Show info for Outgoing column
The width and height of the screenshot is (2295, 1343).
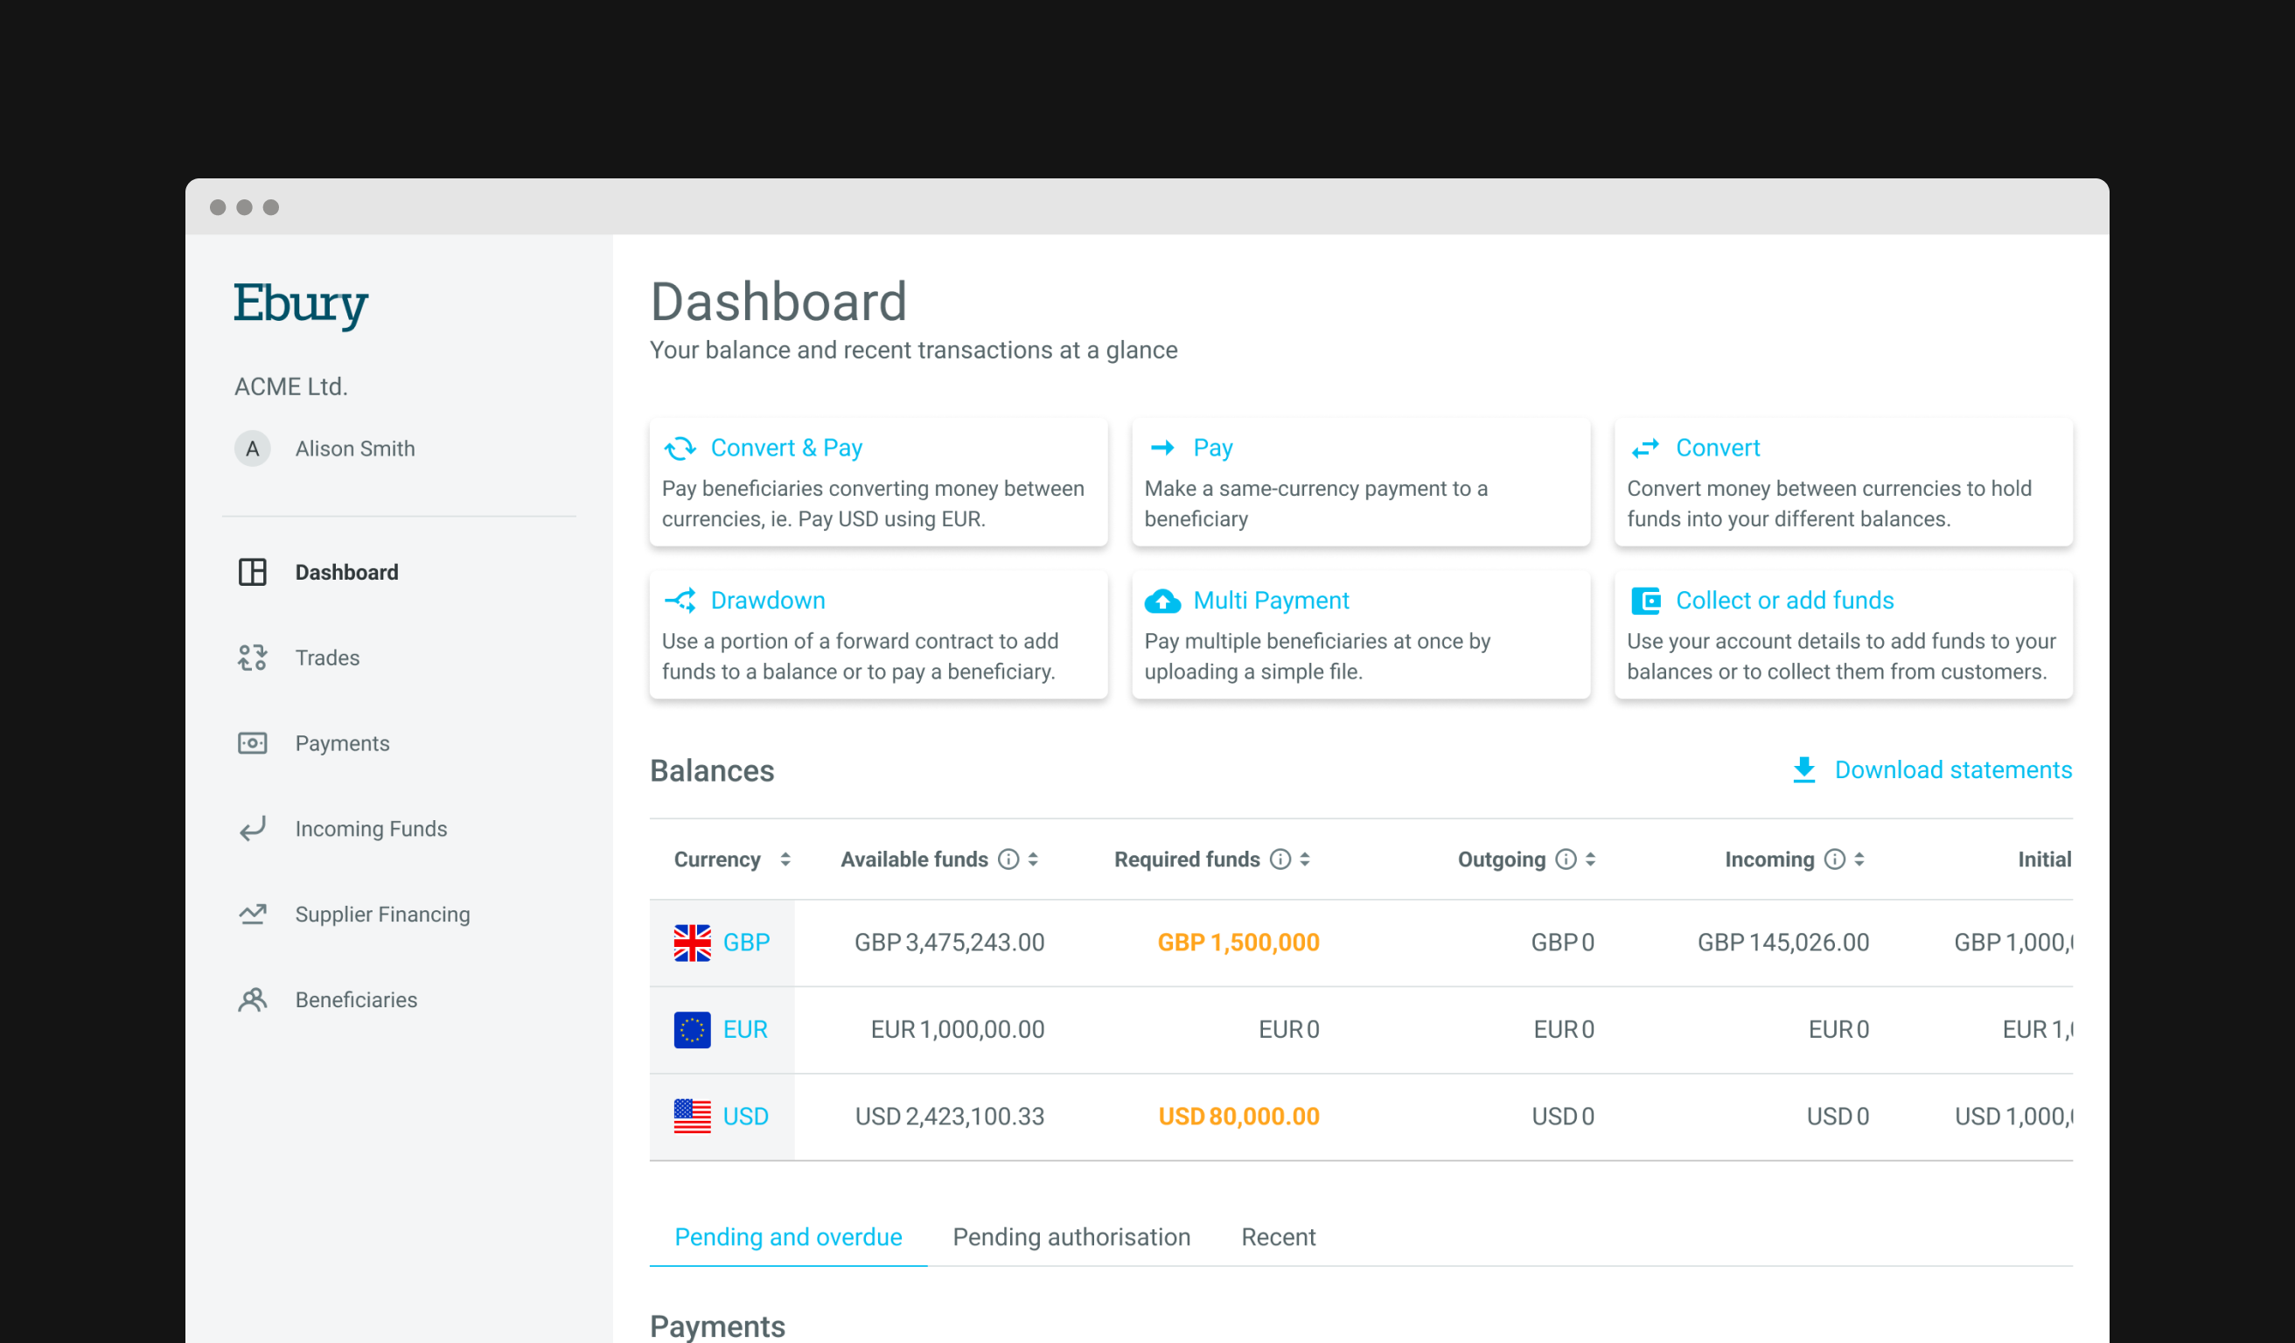tap(1565, 859)
